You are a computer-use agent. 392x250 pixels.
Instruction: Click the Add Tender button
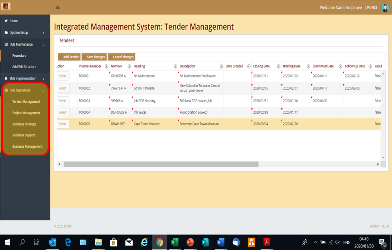point(69,57)
